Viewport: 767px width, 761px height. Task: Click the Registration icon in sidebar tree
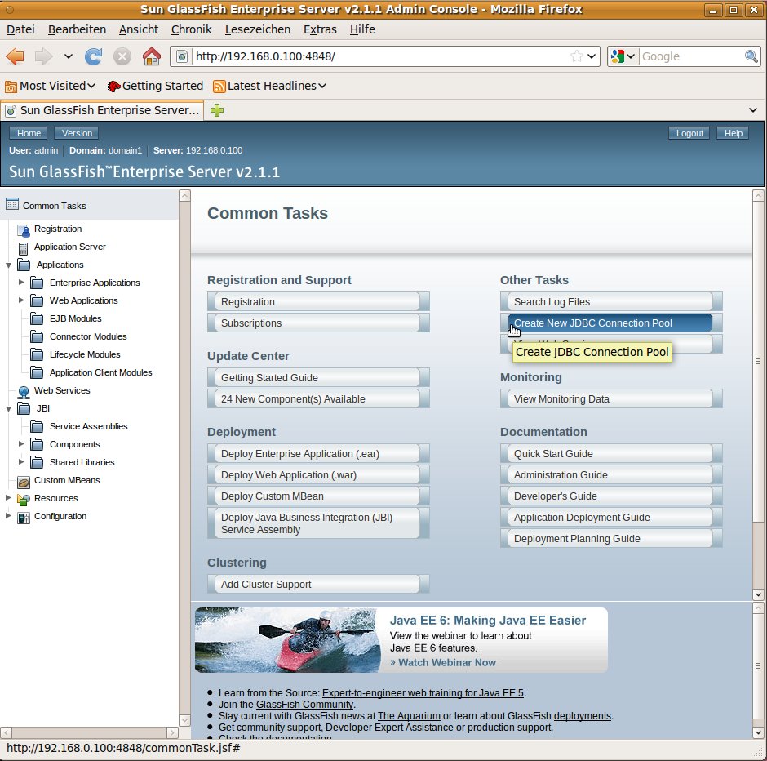23,229
